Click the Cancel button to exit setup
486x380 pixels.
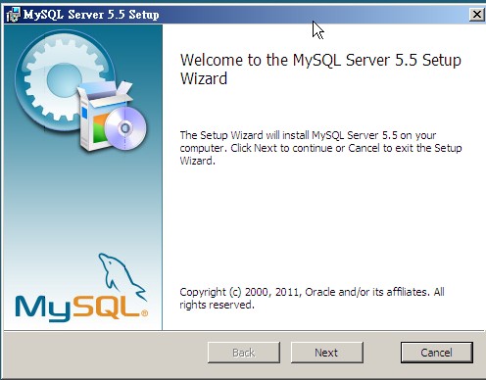pyautogui.click(x=437, y=353)
